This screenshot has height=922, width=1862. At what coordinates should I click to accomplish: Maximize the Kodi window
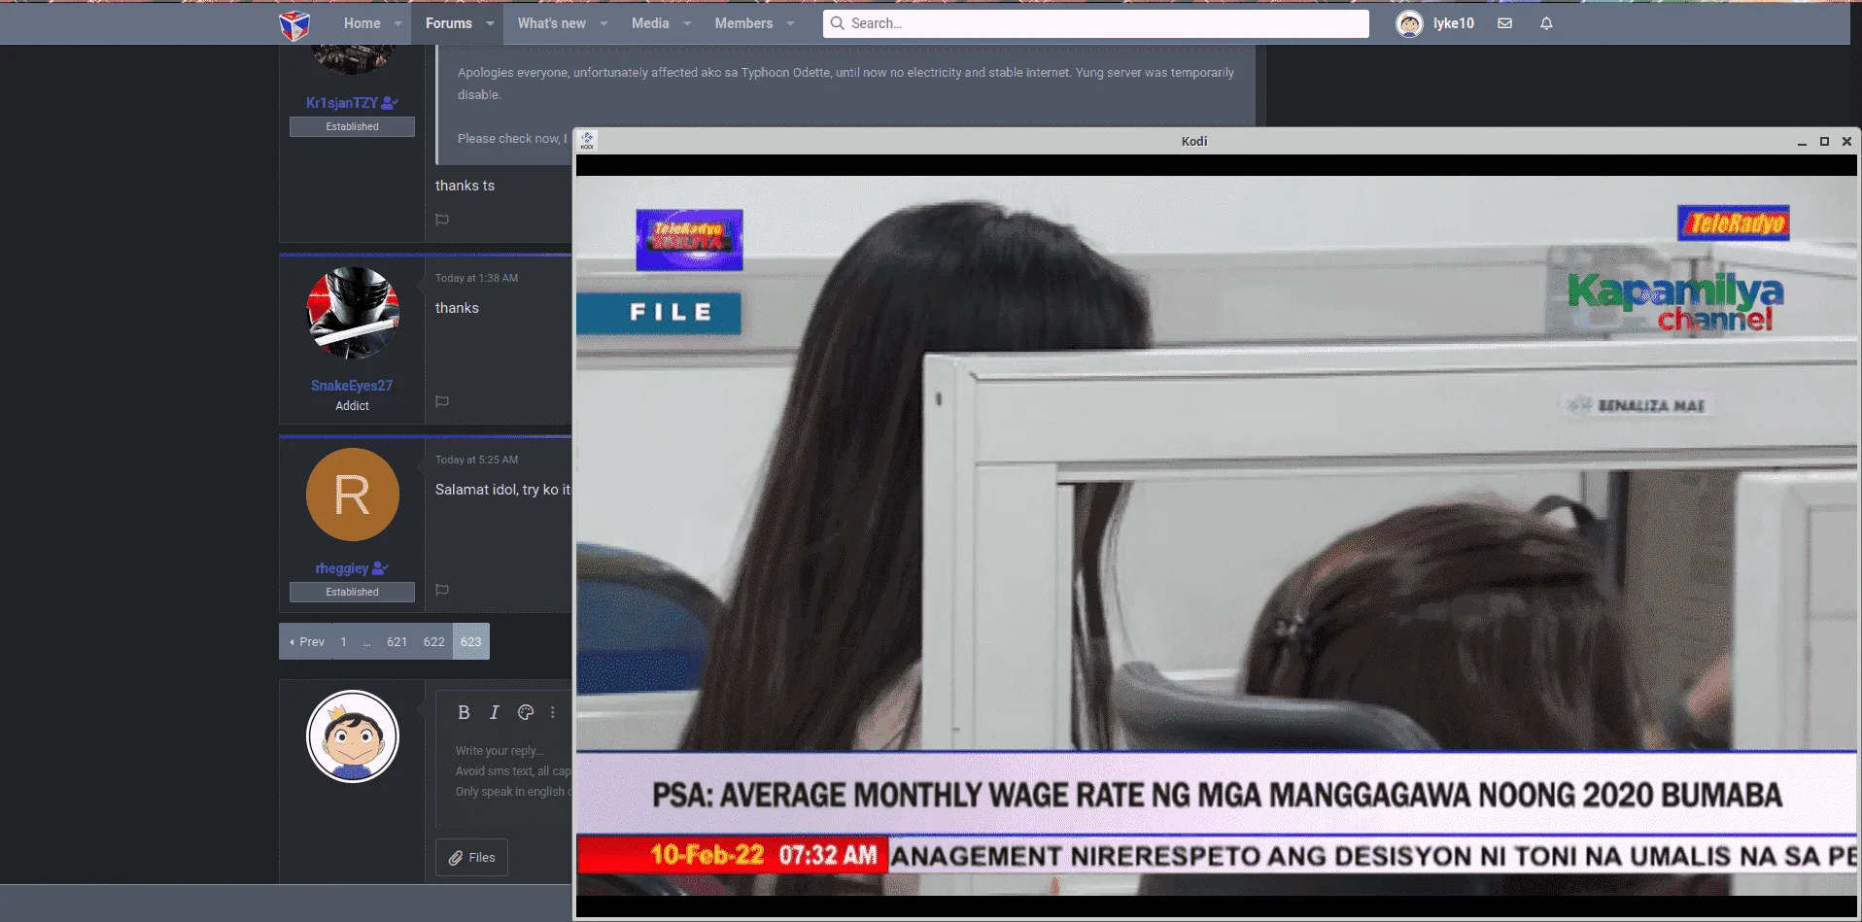click(x=1824, y=142)
